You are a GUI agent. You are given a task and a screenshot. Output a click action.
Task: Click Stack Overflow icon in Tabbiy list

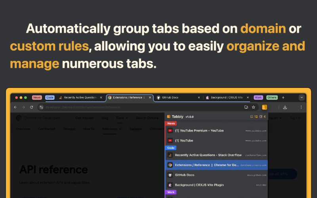pyautogui.click(x=170, y=155)
